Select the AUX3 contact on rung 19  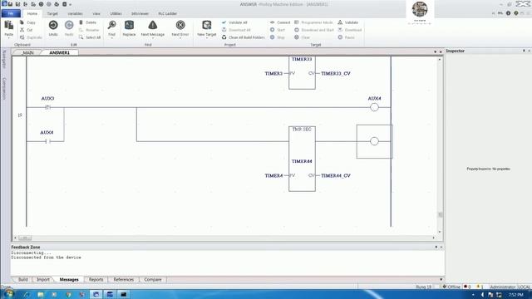point(47,107)
